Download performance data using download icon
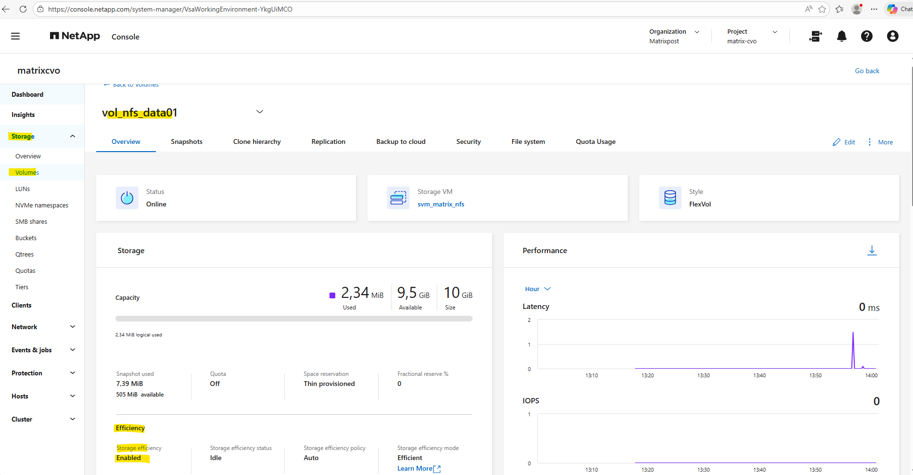Screen dimensions: 913x475 pyautogui.click(x=872, y=250)
